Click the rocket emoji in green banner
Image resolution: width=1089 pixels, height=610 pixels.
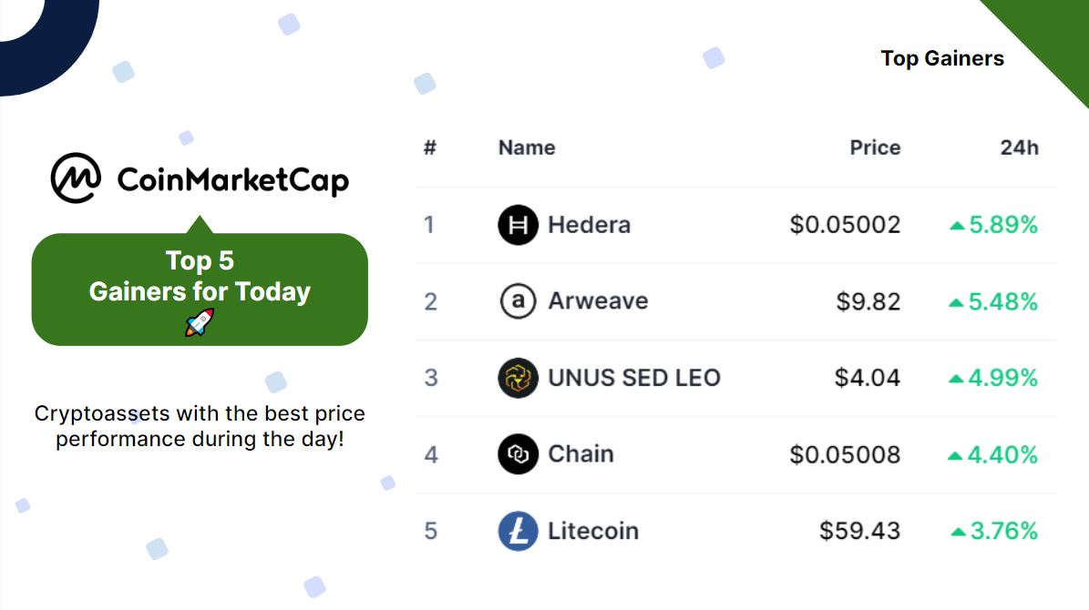200,322
